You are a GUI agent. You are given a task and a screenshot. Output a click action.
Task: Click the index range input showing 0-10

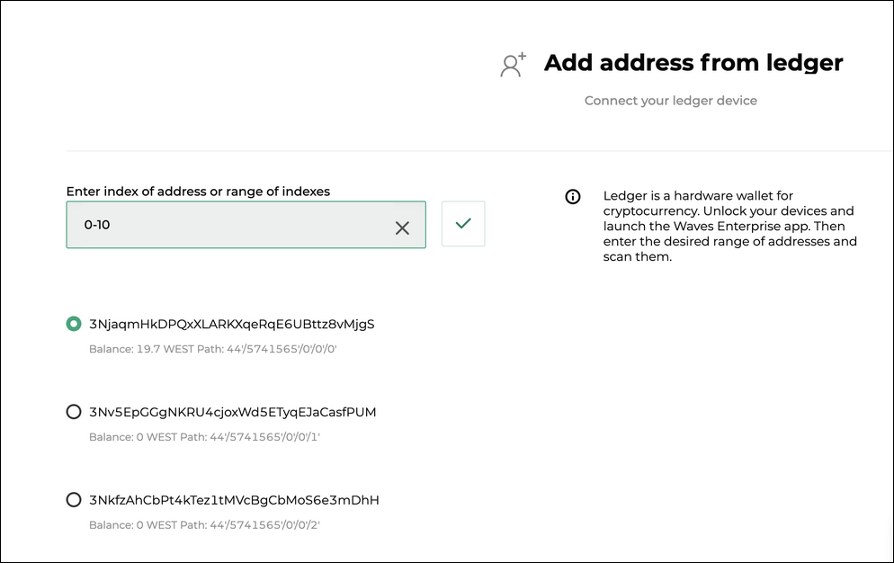225,225
